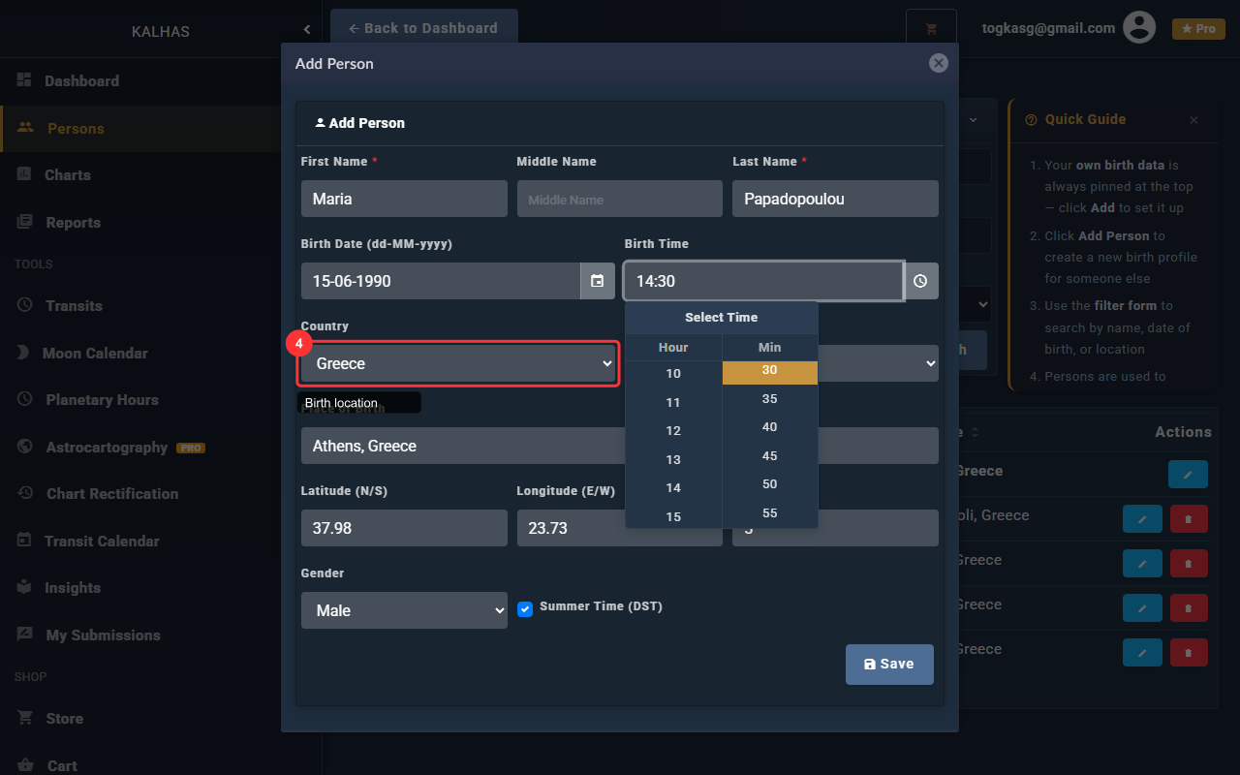Click the blue edit button in first row
1240x775 pixels.
point(1188,474)
